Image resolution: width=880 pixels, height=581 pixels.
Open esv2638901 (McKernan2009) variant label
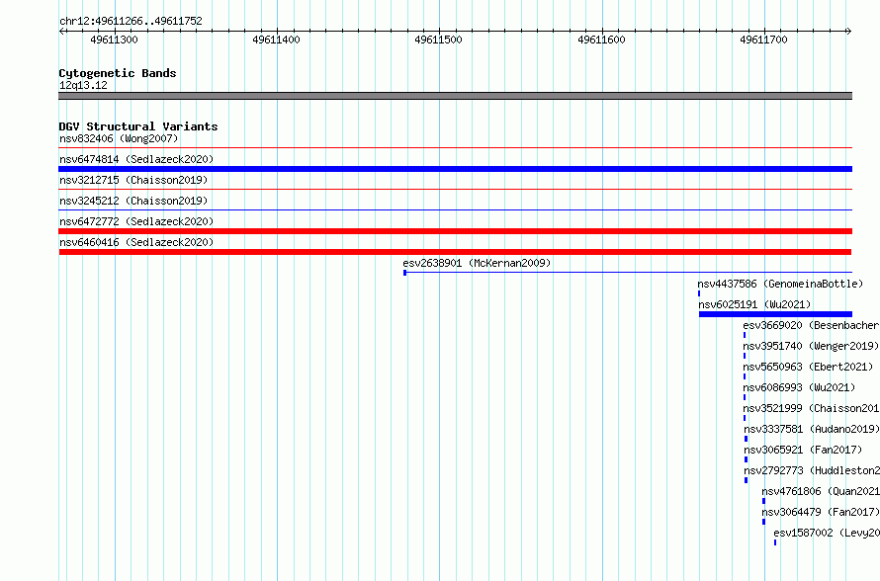click(477, 263)
